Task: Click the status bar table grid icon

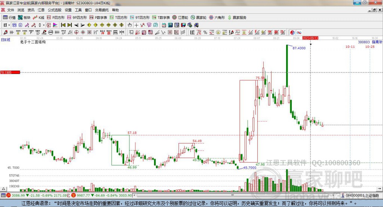Action: click(3, 195)
